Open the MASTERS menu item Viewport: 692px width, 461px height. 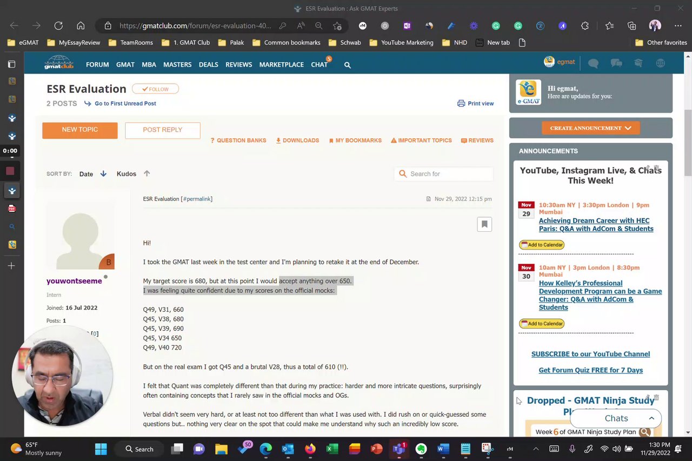[x=177, y=65]
